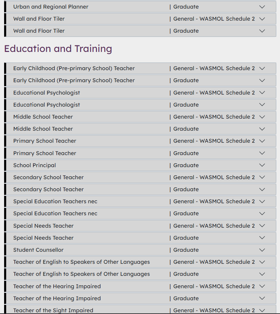Viewport: 280px width, 314px height.
Task: Expand the Urban and Regional Planner Graduate row
Action: (x=262, y=7)
